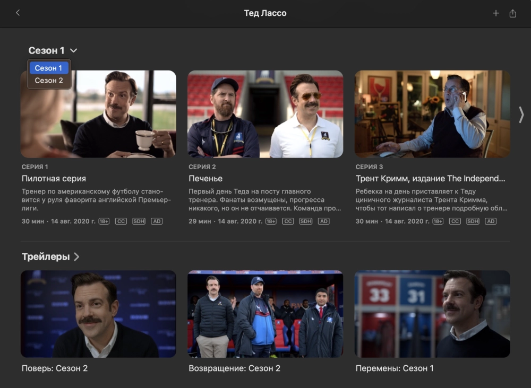Open the Трейлеры section chevron
The width and height of the screenshot is (531, 388).
[x=76, y=257]
